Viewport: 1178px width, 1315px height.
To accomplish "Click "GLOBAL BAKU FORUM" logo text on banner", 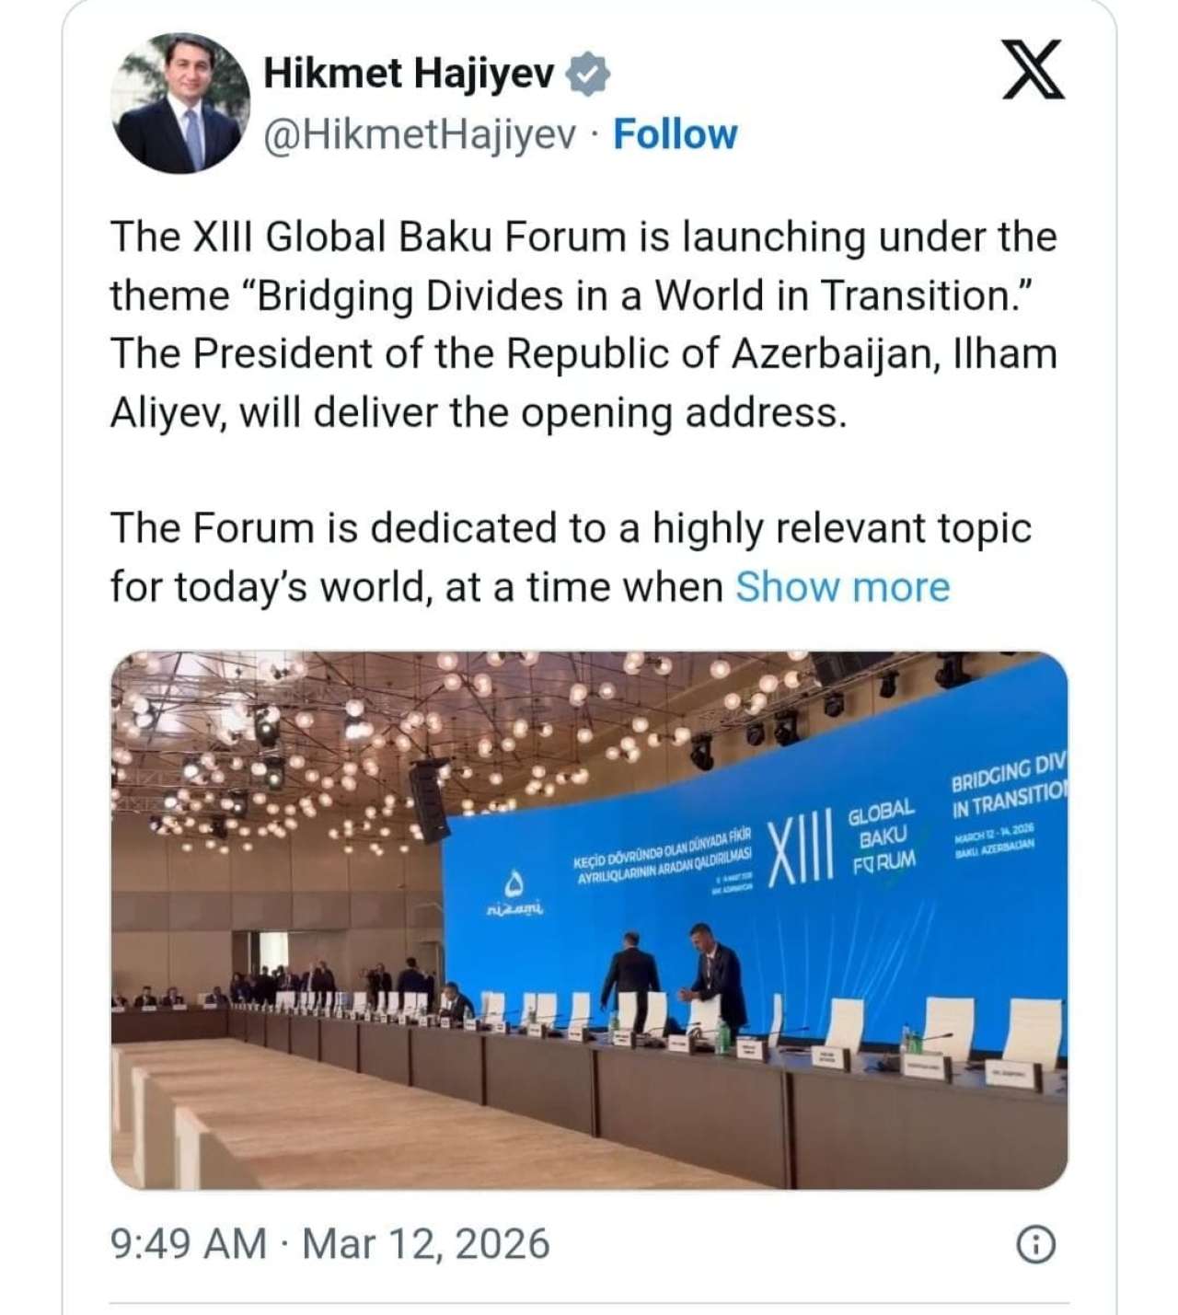I will [883, 836].
